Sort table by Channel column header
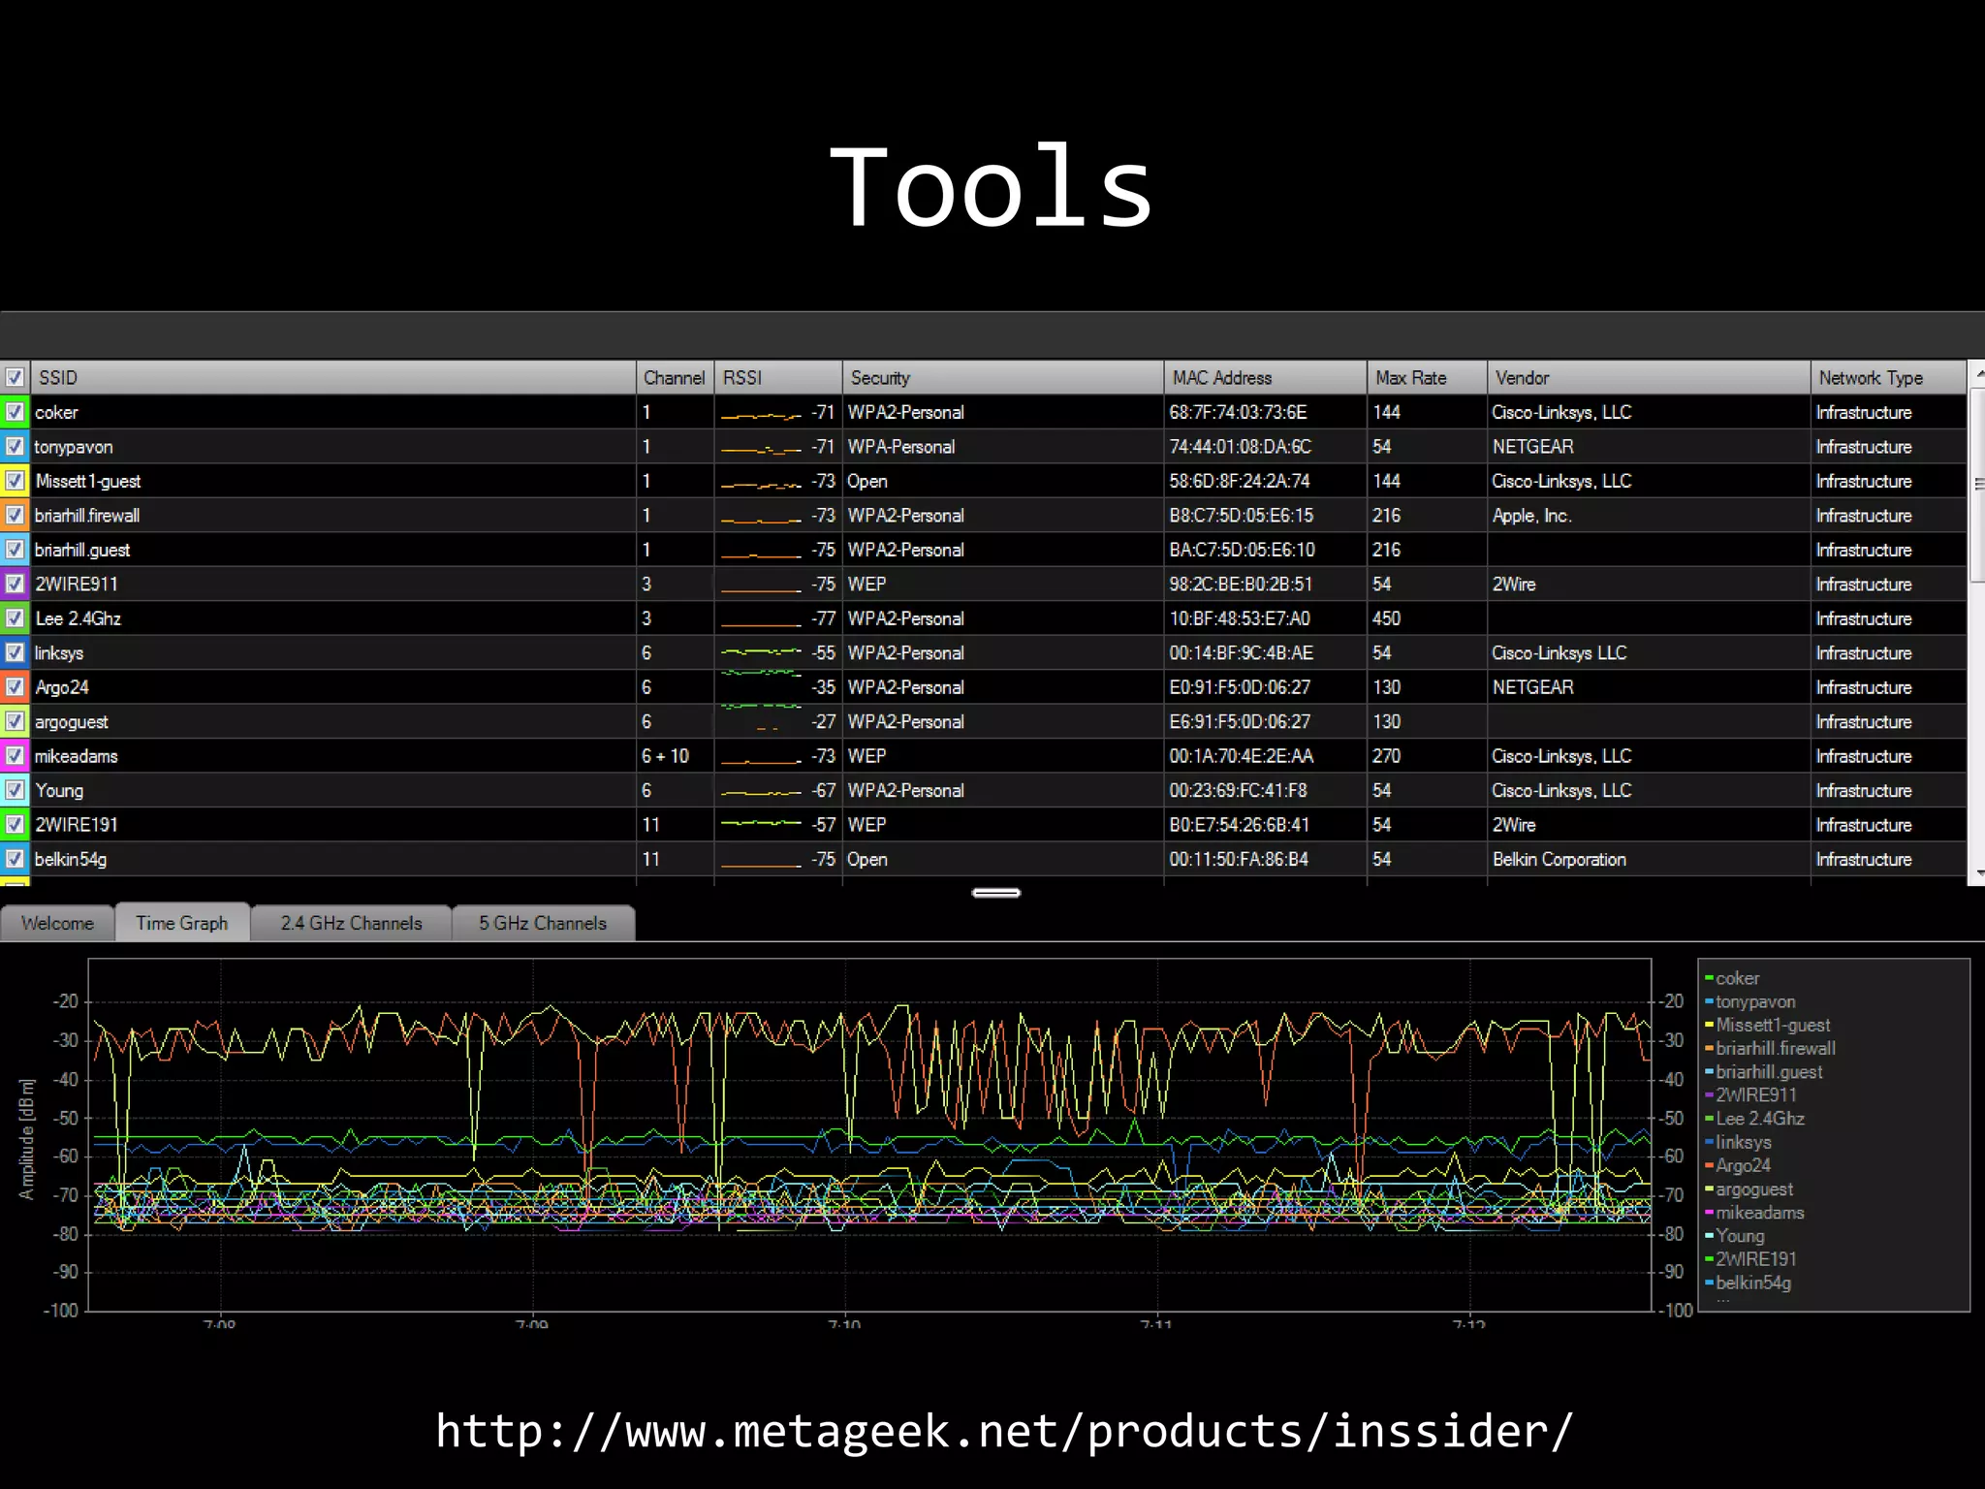 point(675,377)
